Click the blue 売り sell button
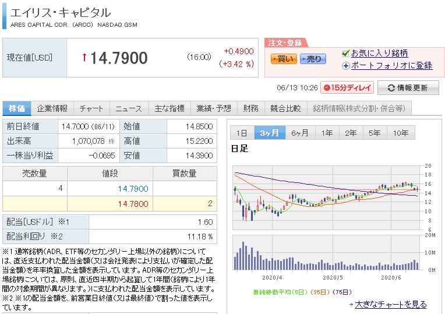The height and width of the screenshot is (314, 445). click(x=313, y=59)
